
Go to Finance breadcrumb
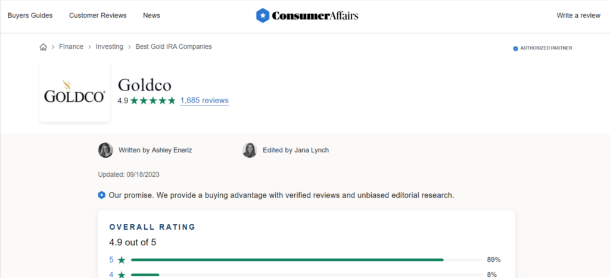(71, 46)
